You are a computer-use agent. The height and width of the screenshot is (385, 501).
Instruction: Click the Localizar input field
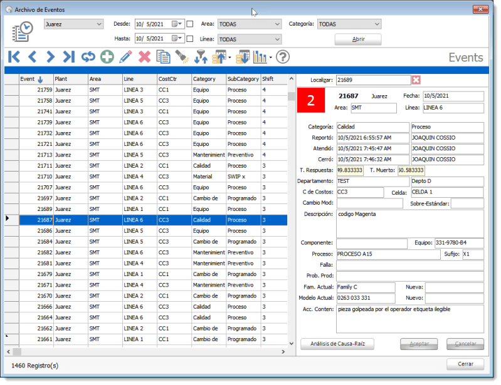click(x=373, y=80)
